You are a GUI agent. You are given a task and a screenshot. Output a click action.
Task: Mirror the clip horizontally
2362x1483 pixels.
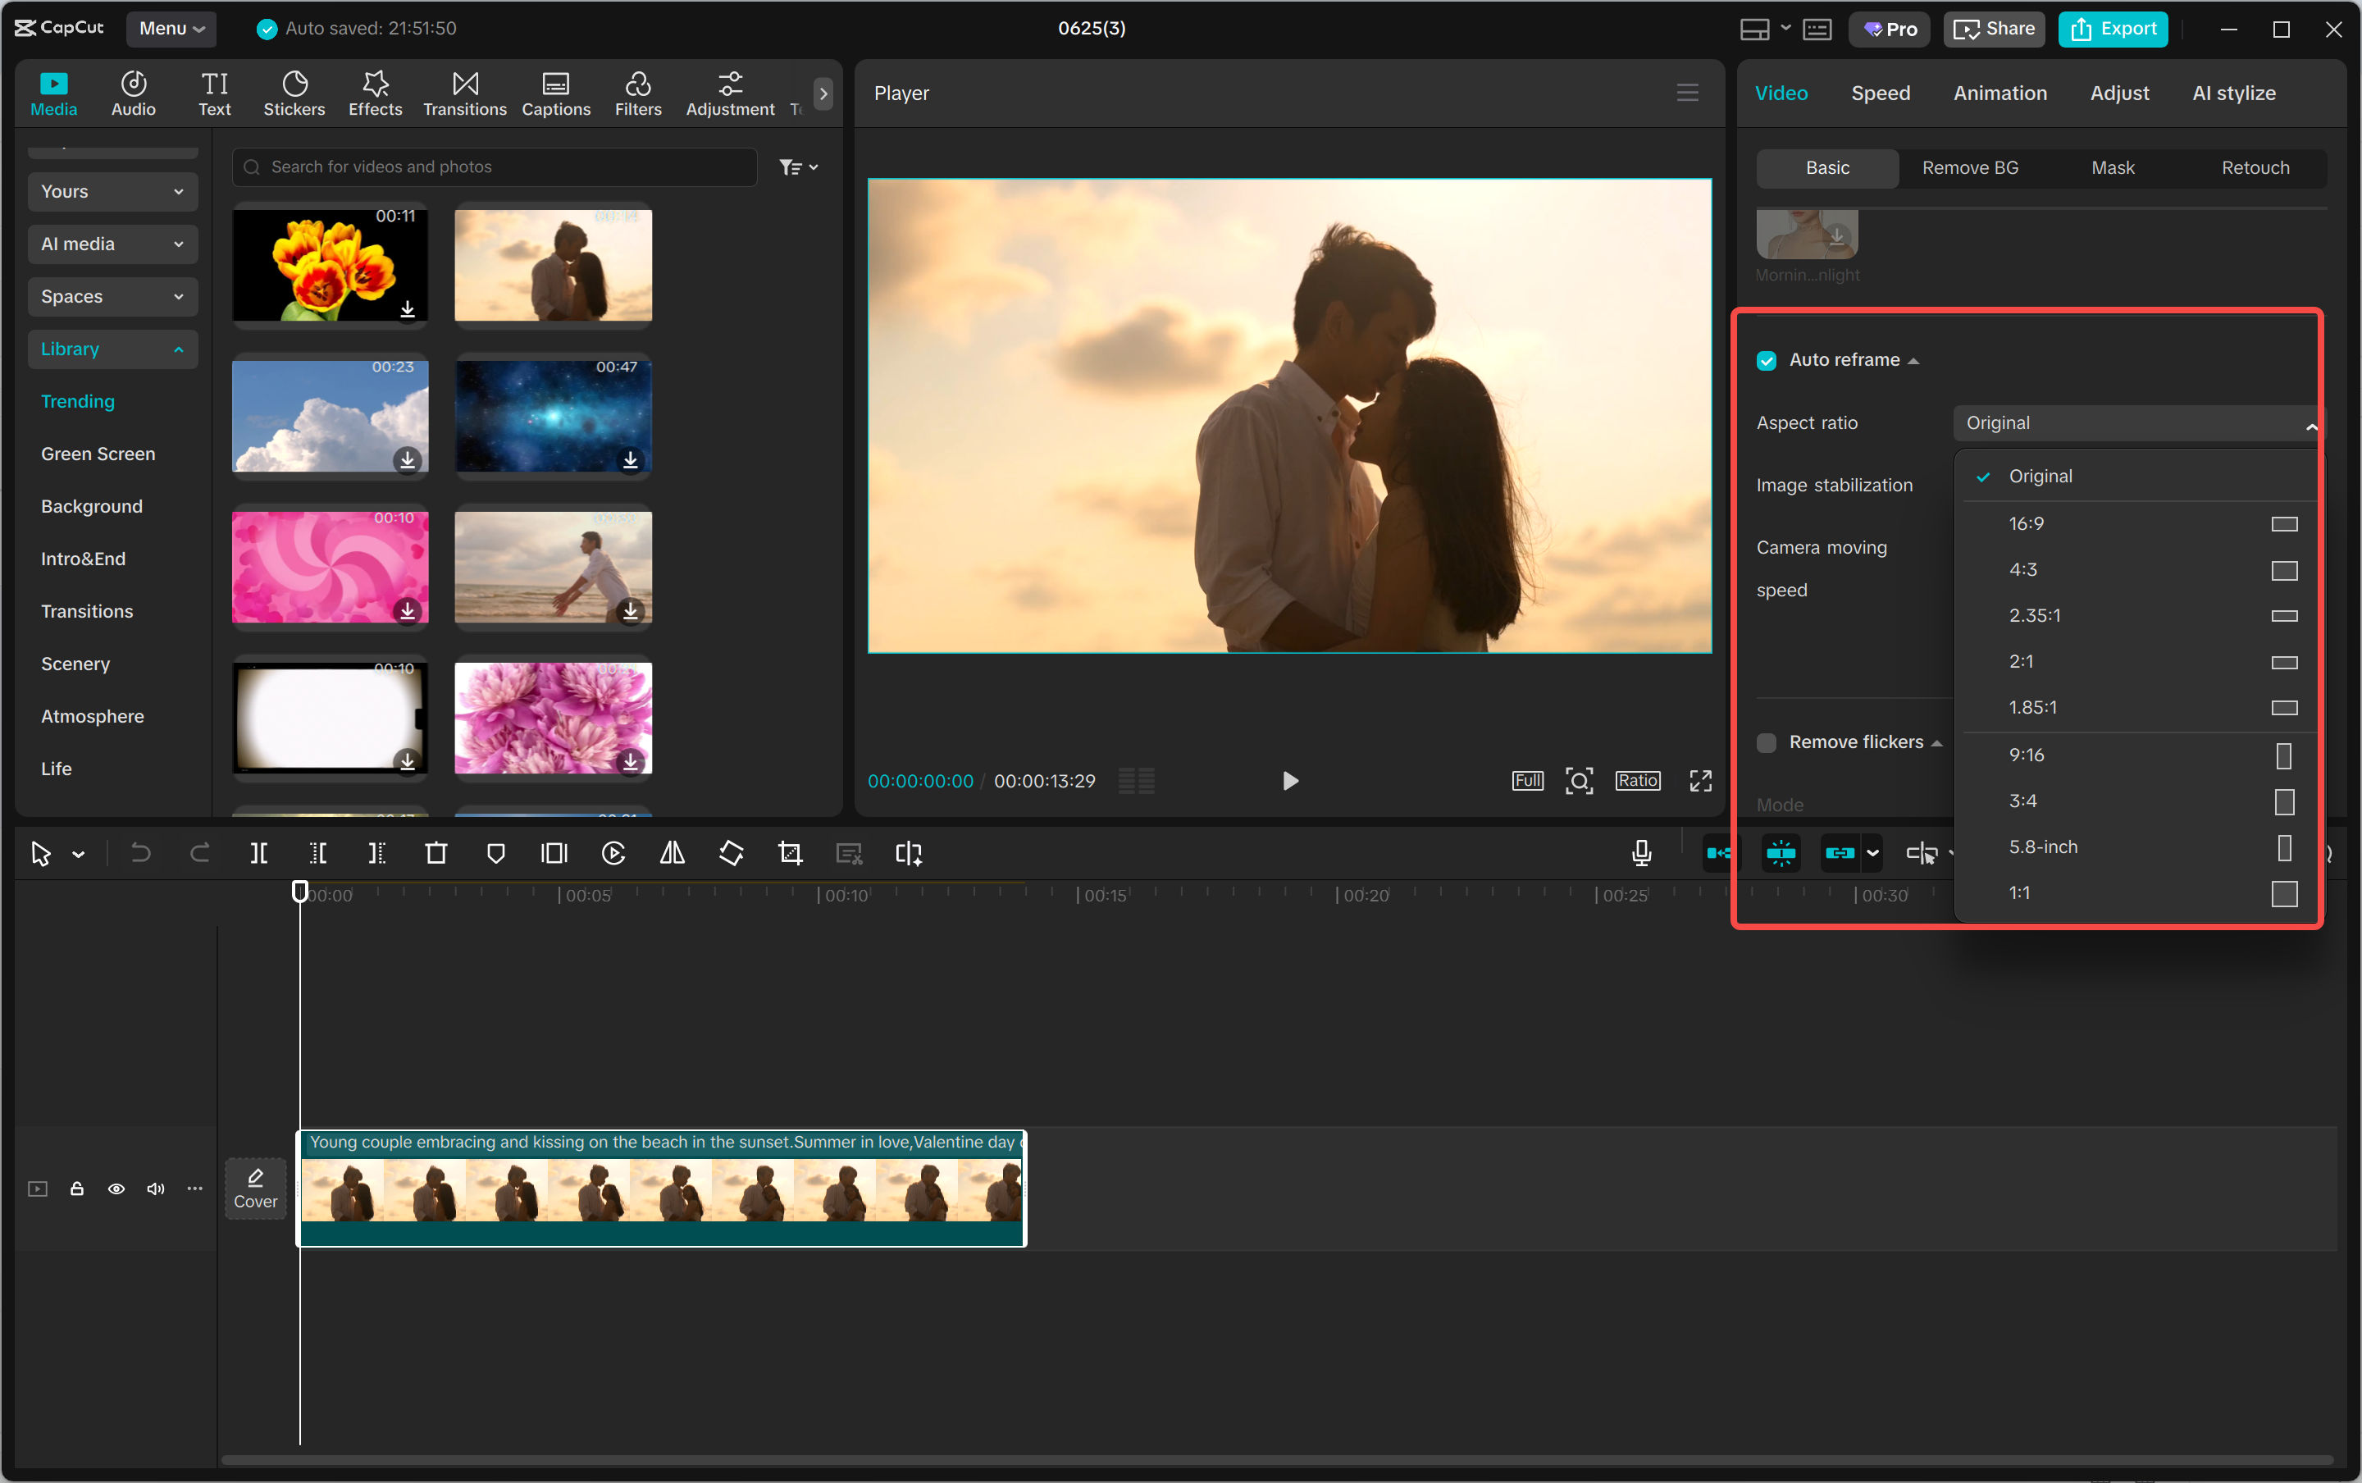(x=672, y=853)
